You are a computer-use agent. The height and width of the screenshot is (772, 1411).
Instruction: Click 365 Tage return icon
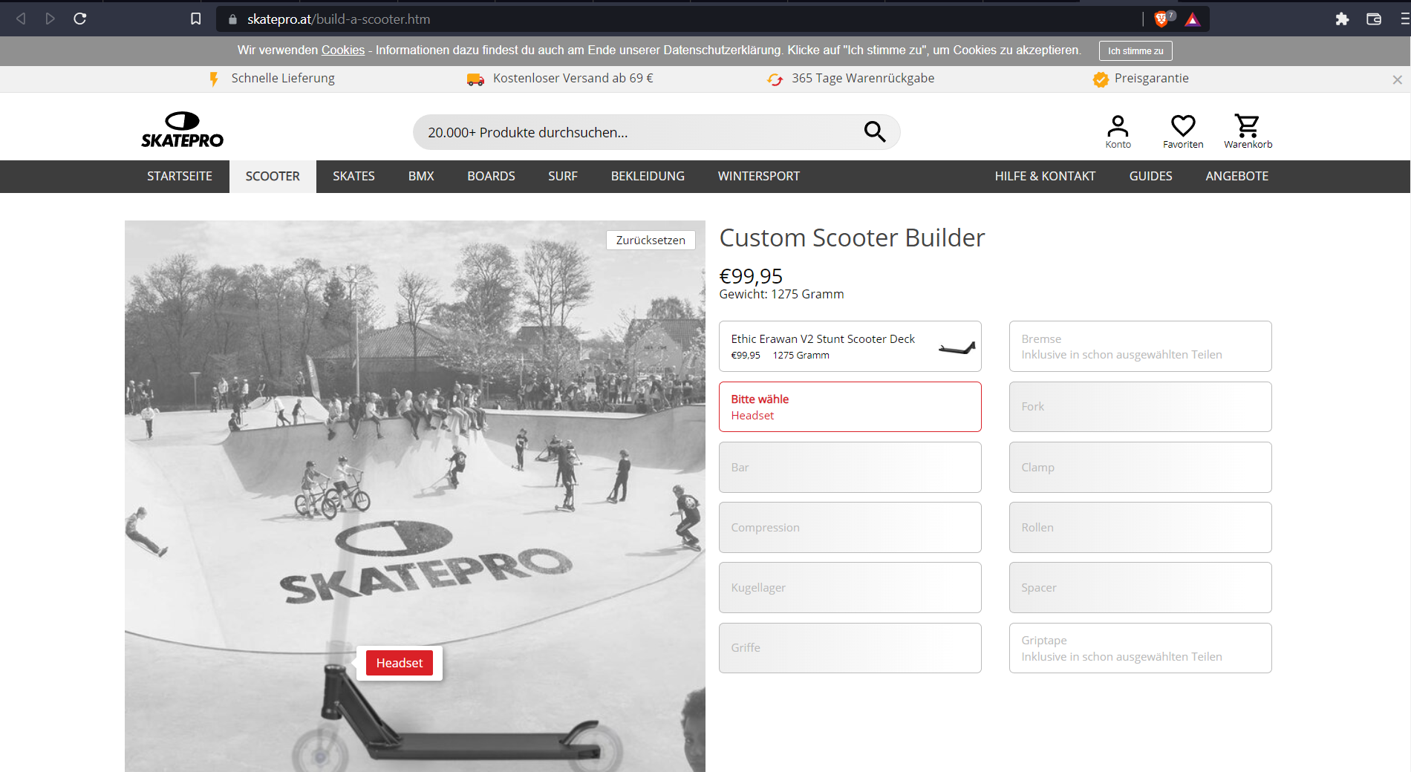tap(775, 79)
